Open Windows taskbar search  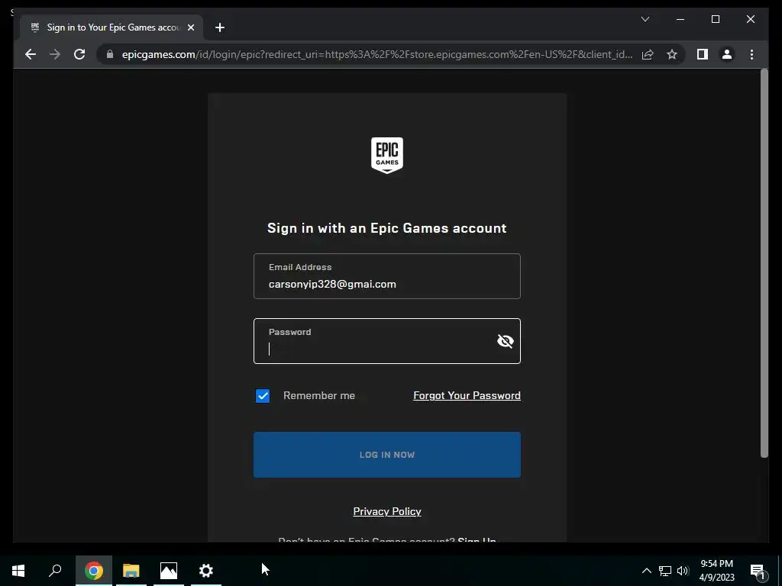[55, 571]
